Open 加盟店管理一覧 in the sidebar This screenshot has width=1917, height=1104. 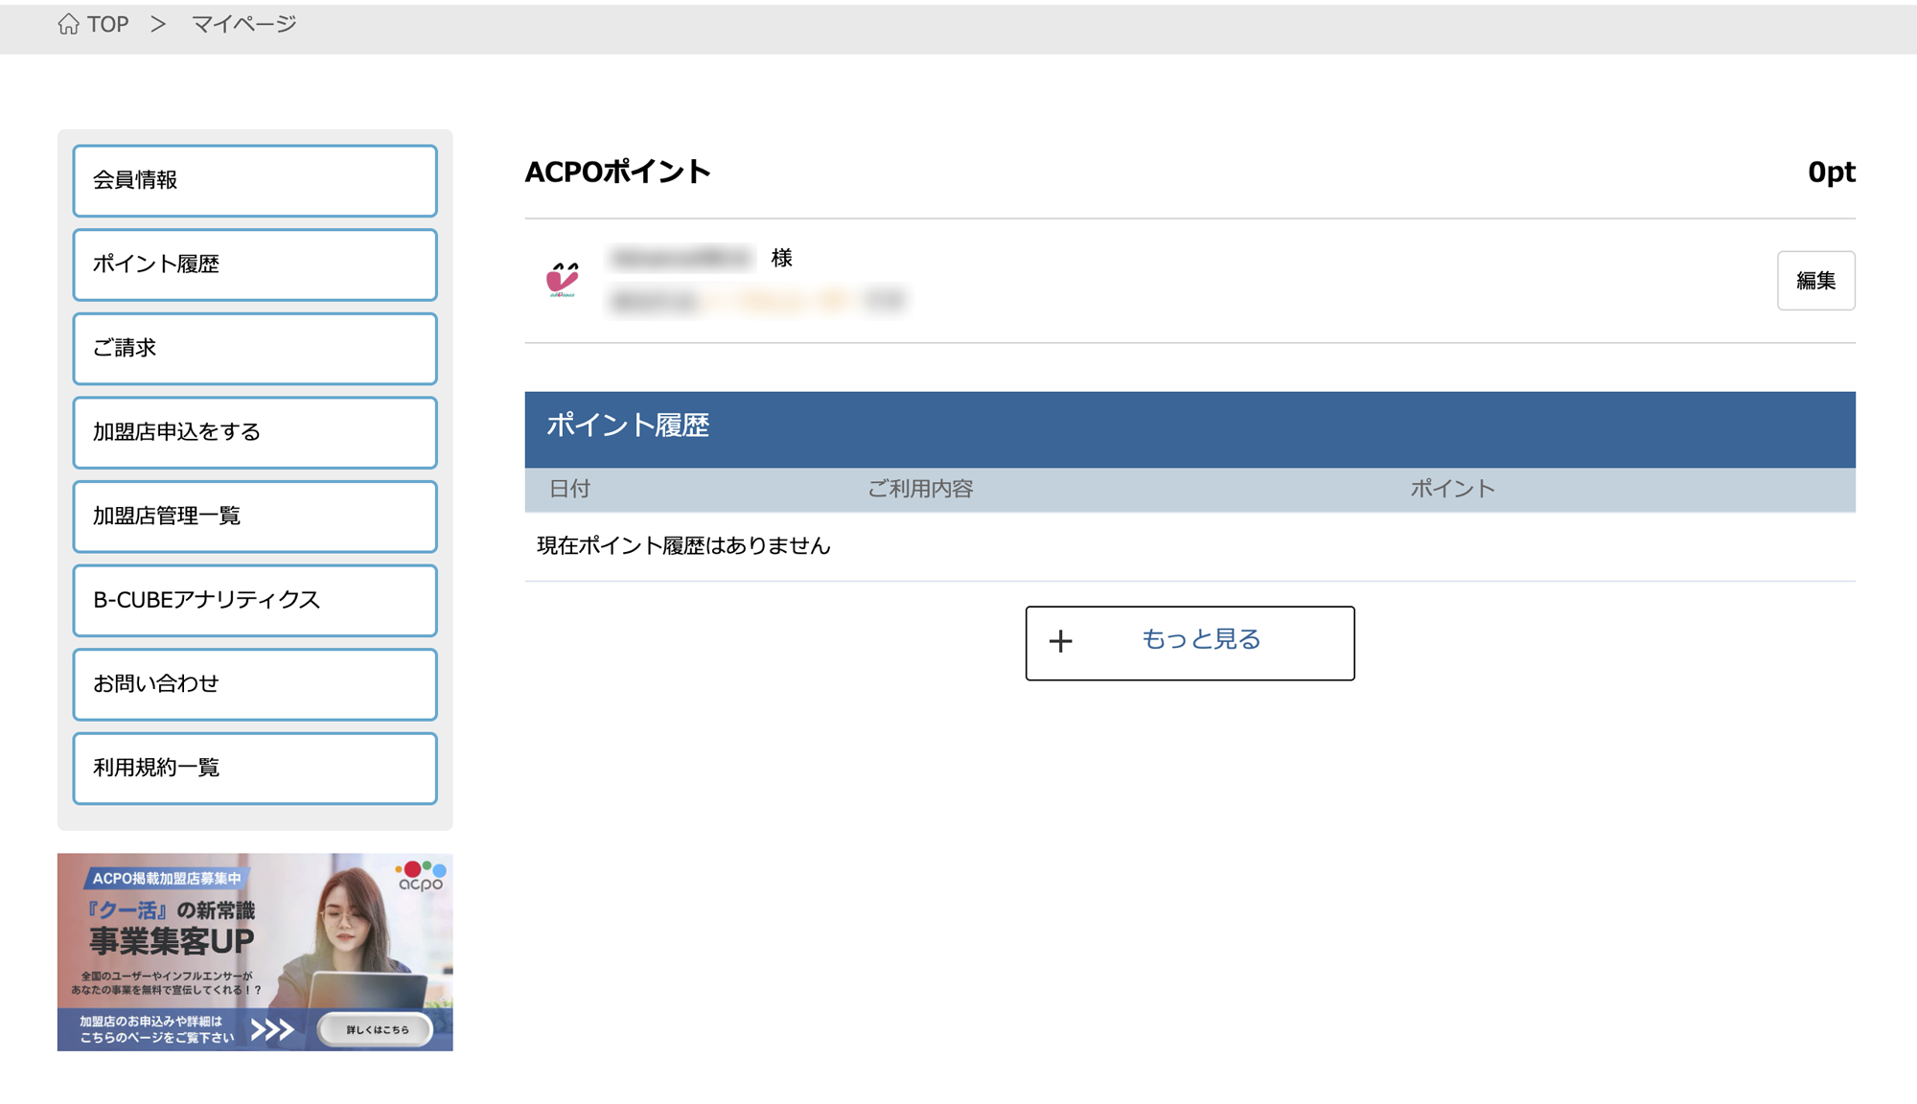pyautogui.click(x=255, y=517)
